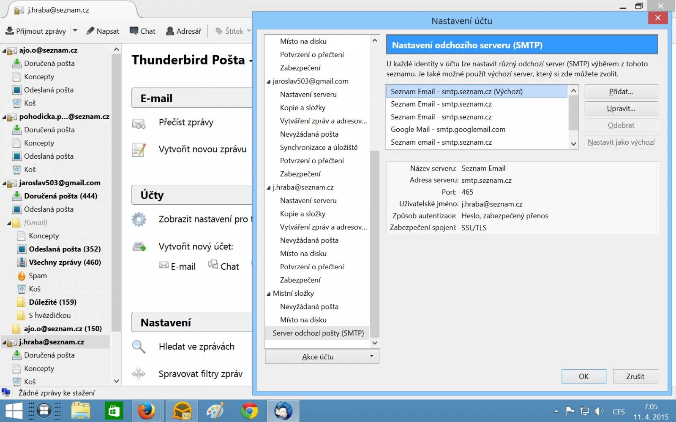The height and width of the screenshot is (422, 676).
Task: Open Odeslaná pošta under pohodicka.p account
Action: pos(49,156)
